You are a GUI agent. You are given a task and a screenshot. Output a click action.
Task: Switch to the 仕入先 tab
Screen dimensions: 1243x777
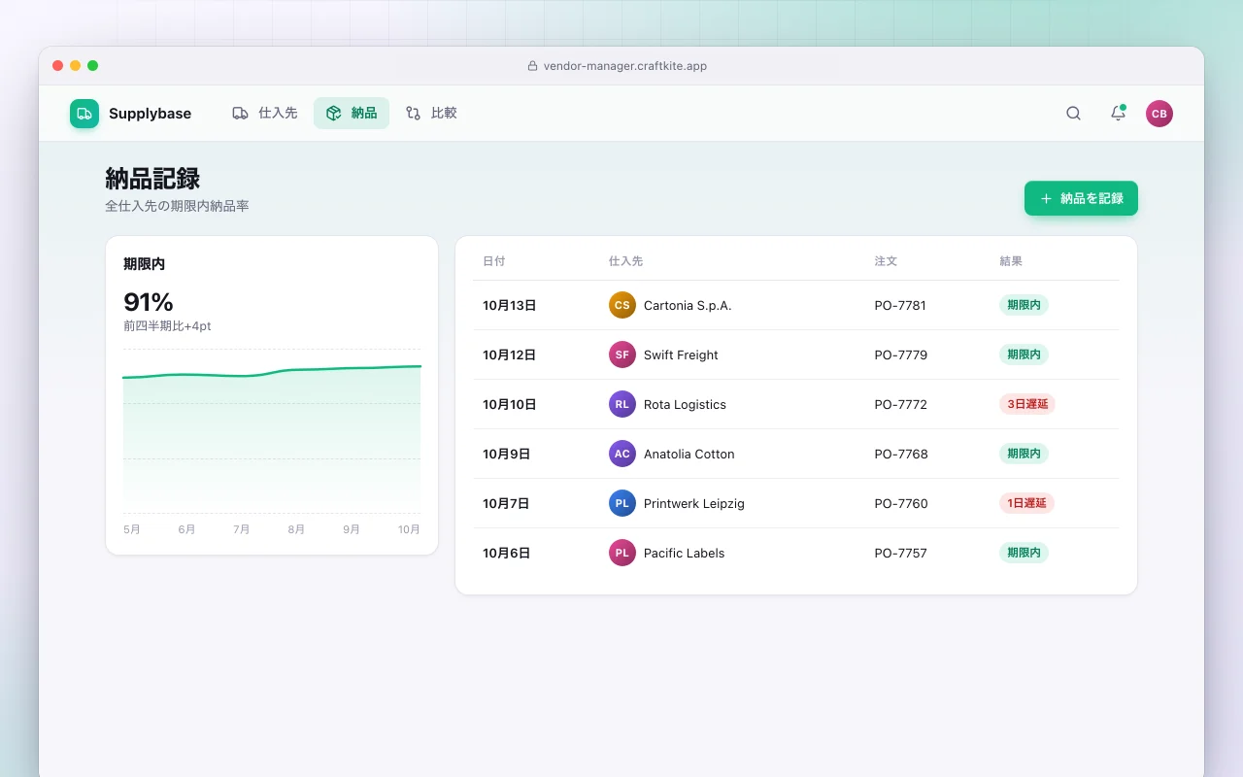pos(264,113)
